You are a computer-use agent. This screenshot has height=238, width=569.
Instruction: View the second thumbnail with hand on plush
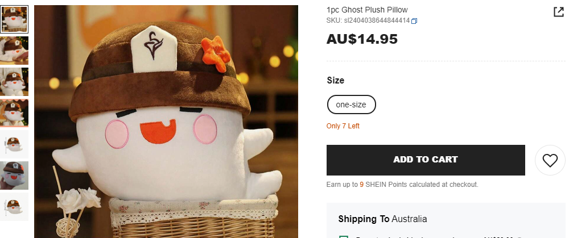coord(14,51)
